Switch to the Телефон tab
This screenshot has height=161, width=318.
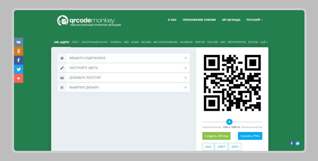pyautogui.click(x=116, y=42)
